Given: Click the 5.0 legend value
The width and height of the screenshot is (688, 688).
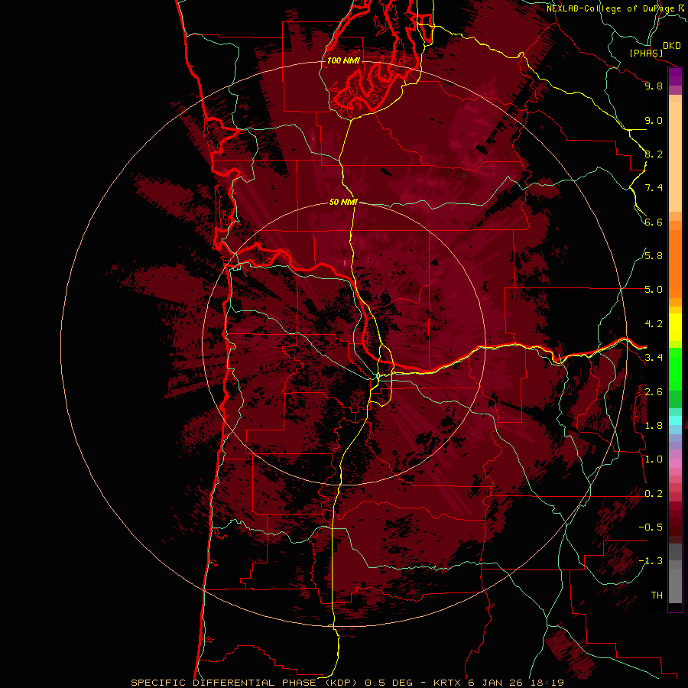Looking at the screenshot, I should [x=654, y=290].
